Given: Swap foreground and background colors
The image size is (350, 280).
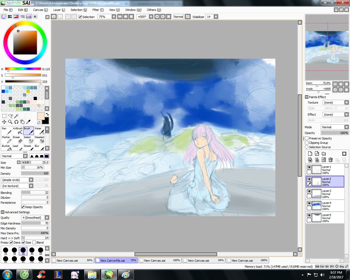Looking at the screenshot, I should coord(47,114).
